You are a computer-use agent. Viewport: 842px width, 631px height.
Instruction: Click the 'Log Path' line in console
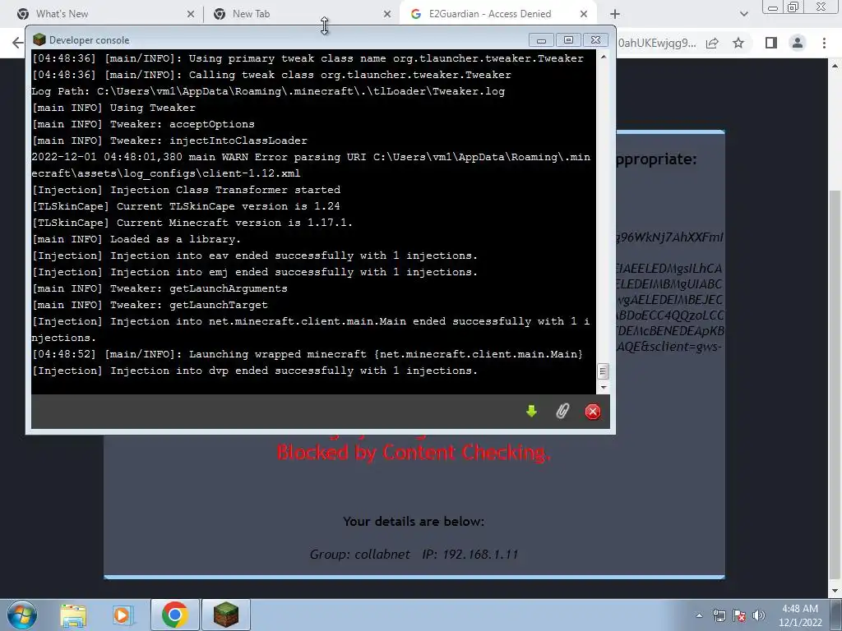click(x=268, y=91)
